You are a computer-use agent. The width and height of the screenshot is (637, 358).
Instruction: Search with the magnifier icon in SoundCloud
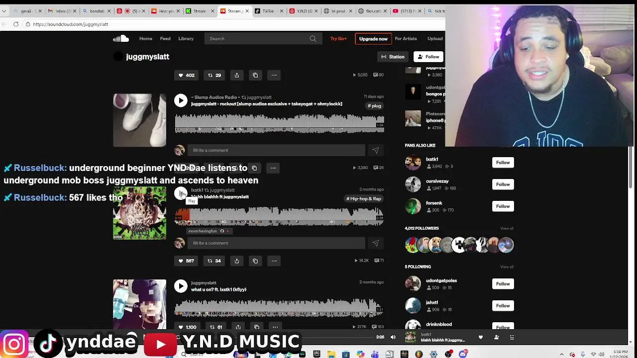313,39
